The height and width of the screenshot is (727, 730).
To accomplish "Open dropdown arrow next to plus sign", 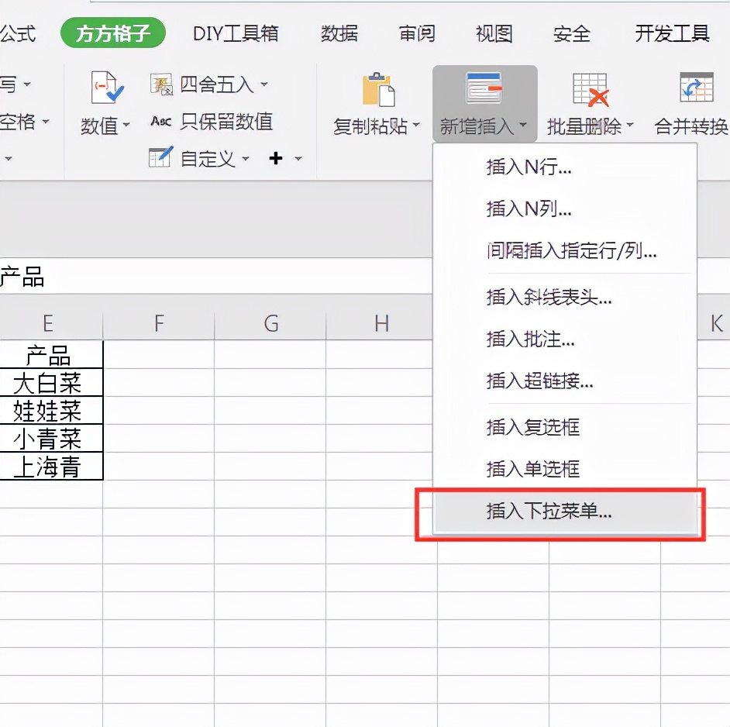I will point(298,158).
